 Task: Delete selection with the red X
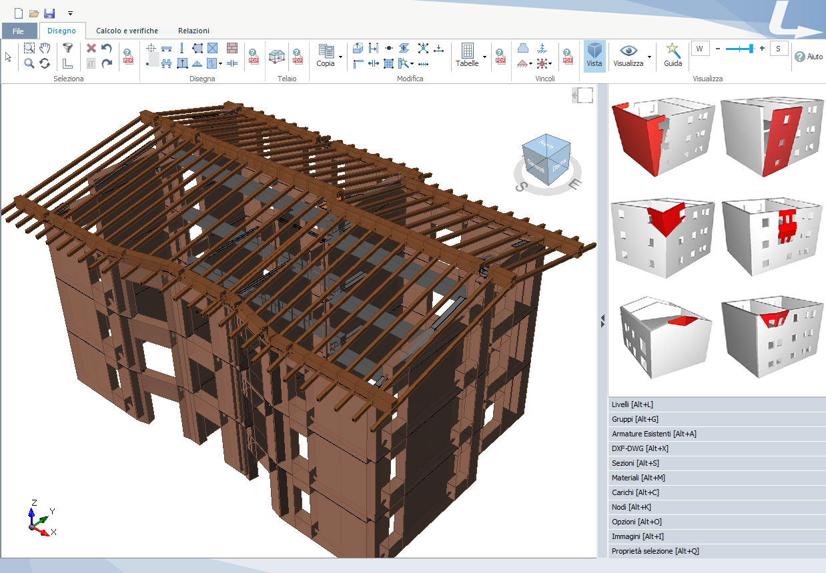(91, 48)
